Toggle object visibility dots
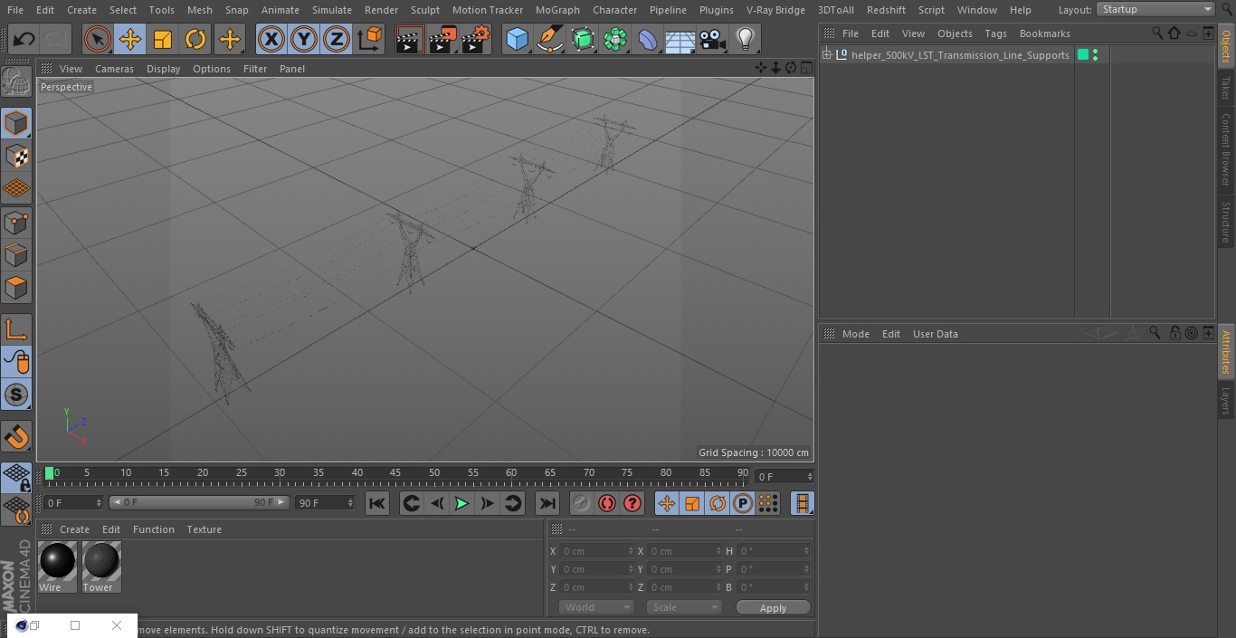 point(1095,55)
